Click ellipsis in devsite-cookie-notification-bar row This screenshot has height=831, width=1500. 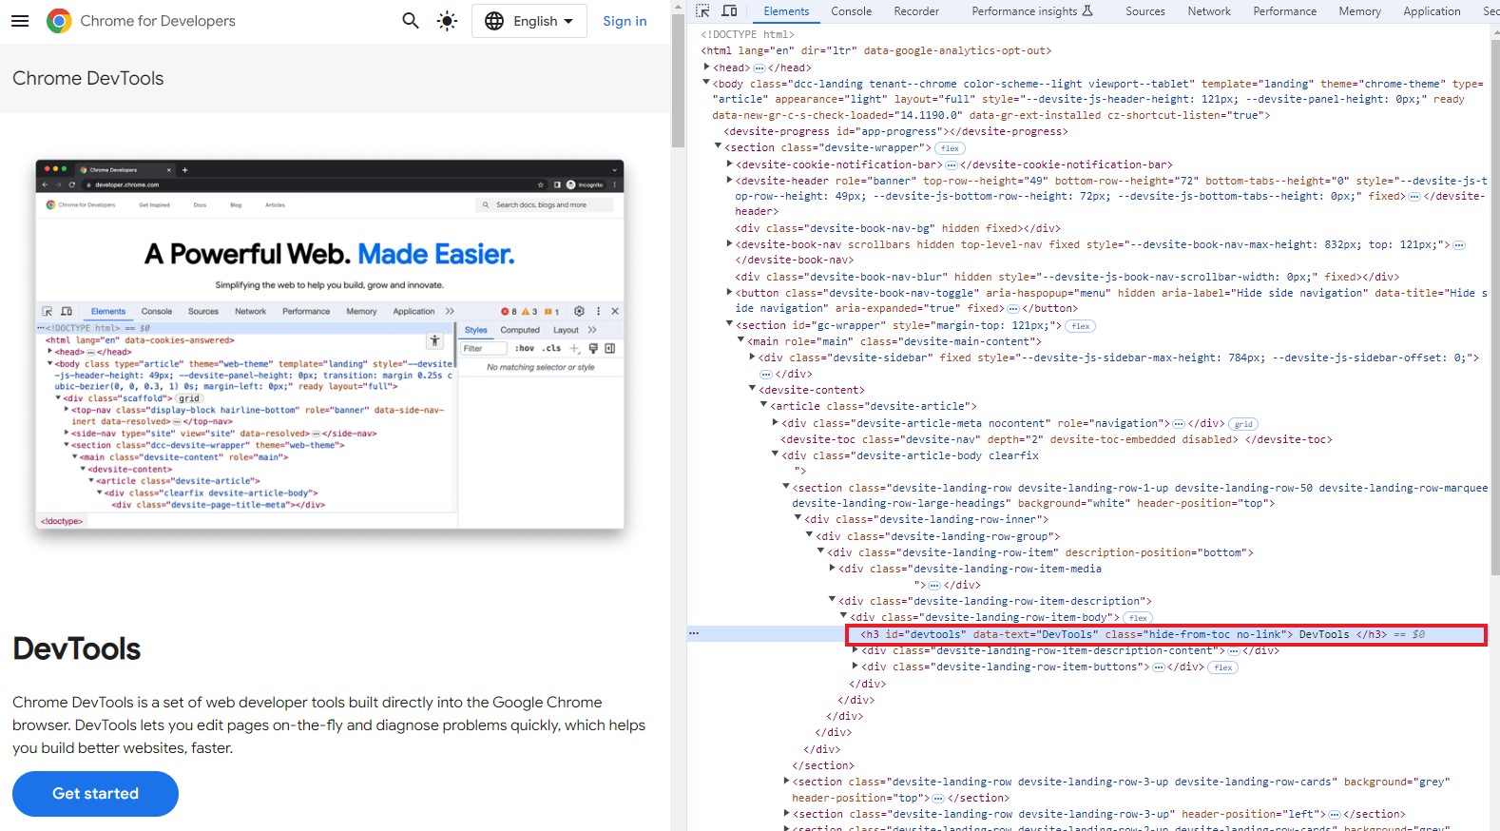coord(952,165)
